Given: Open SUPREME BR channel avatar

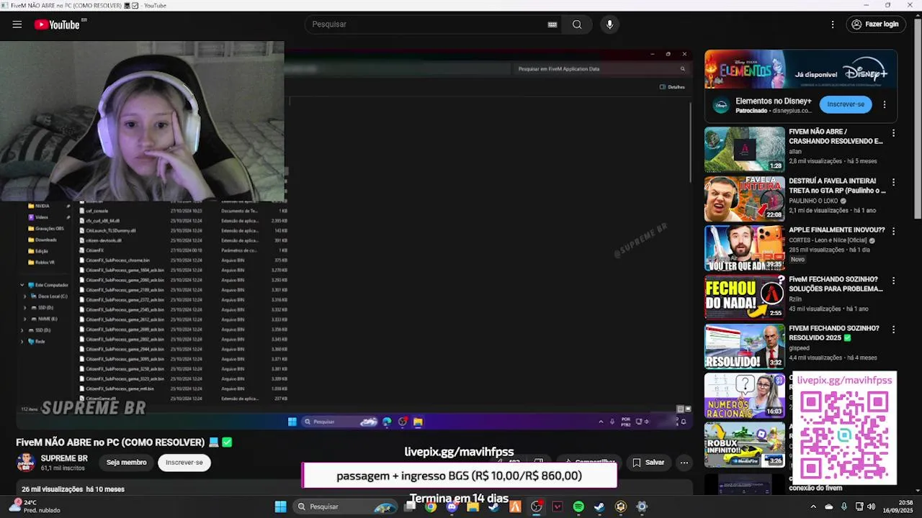Looking at the screenshot, I should pos(26,463).
